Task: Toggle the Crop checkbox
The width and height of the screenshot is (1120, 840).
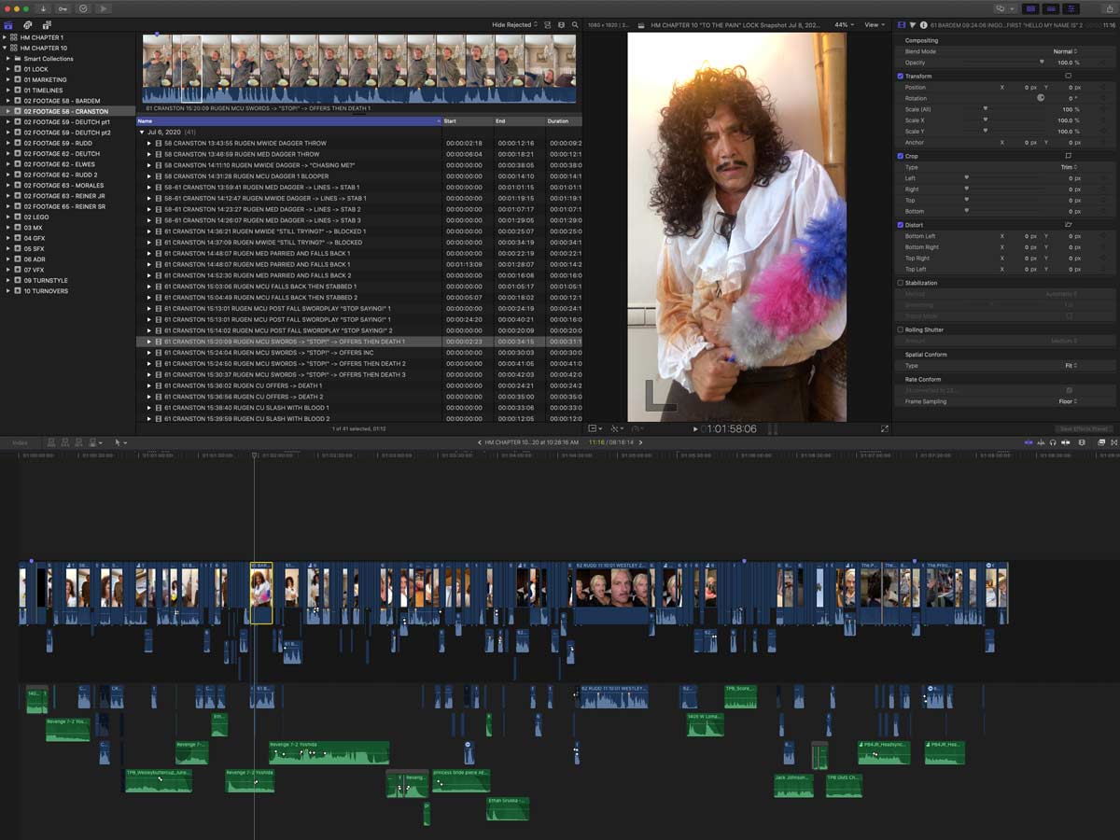Action: point(901,156)
